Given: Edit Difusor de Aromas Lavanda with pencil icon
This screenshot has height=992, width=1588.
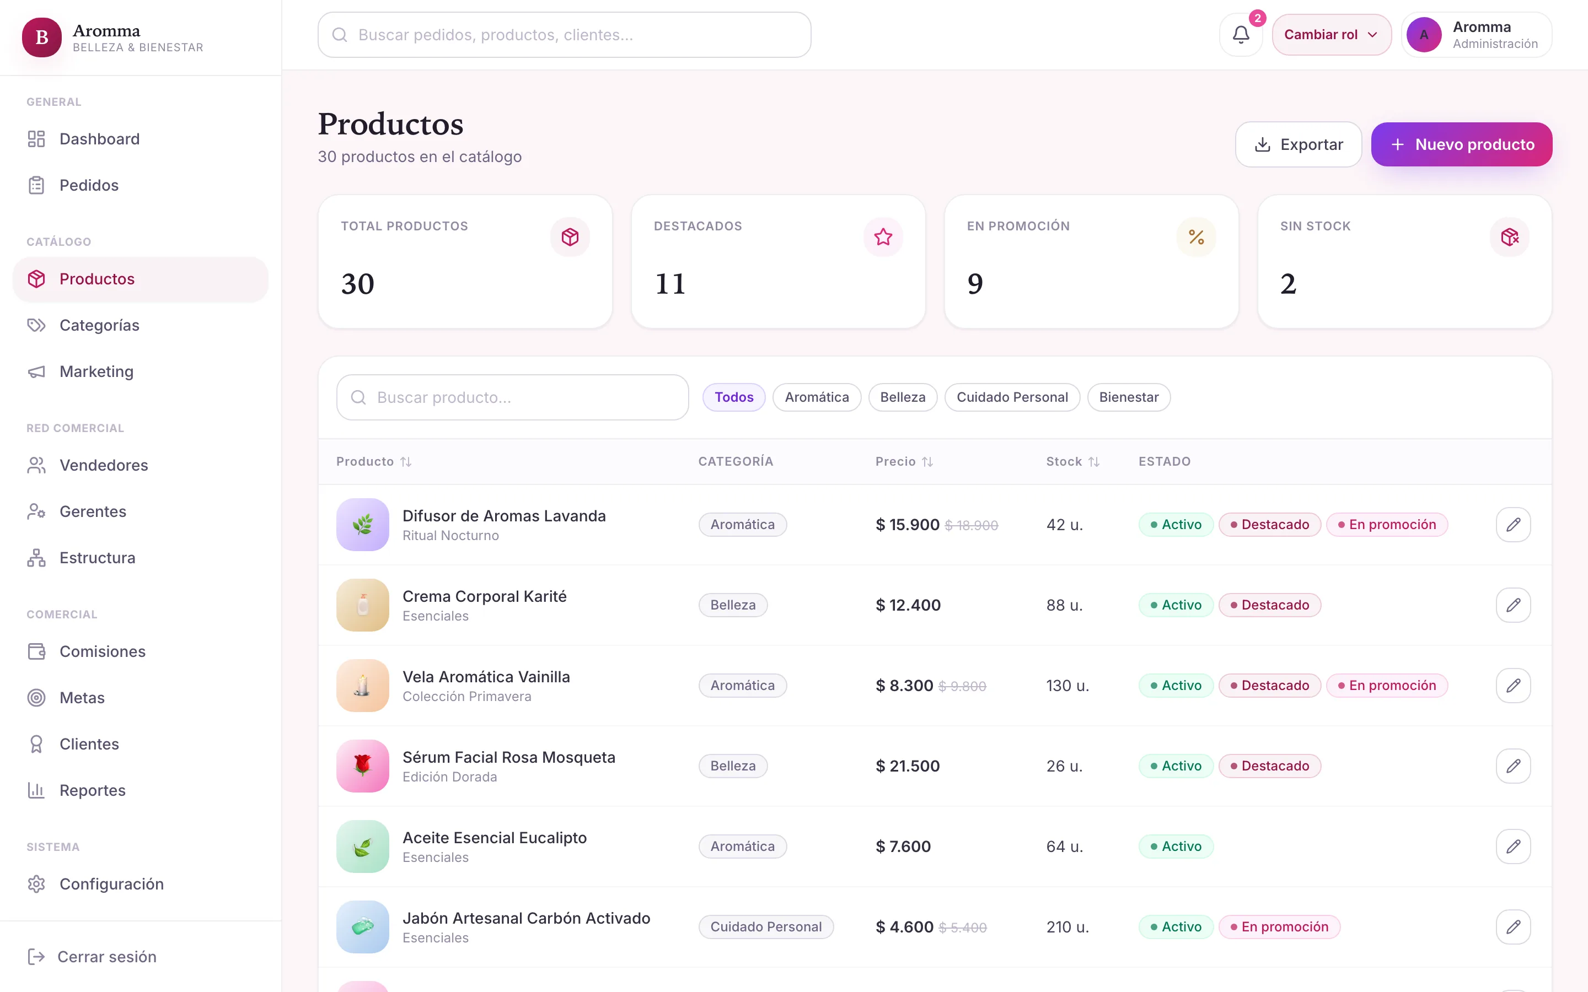Looking at the screenshot, I should point(1513,525).
